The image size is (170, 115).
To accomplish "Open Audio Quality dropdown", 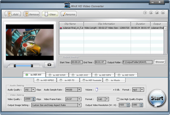I will click(x=33, y=90).
